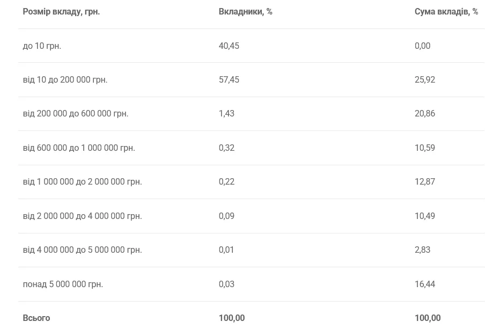Click the 2,83 deposits sum value

(422, 250)
